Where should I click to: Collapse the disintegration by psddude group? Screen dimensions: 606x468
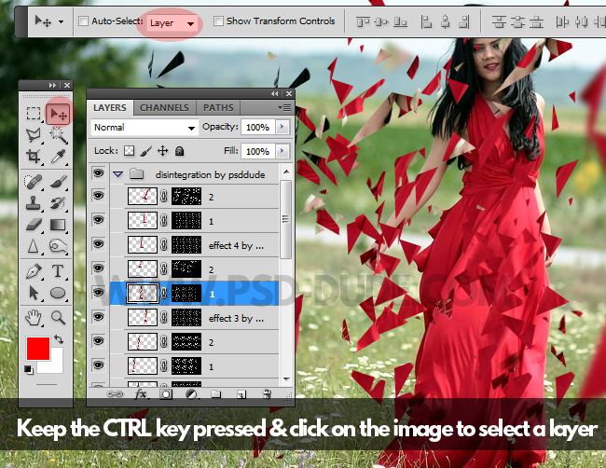117,174
